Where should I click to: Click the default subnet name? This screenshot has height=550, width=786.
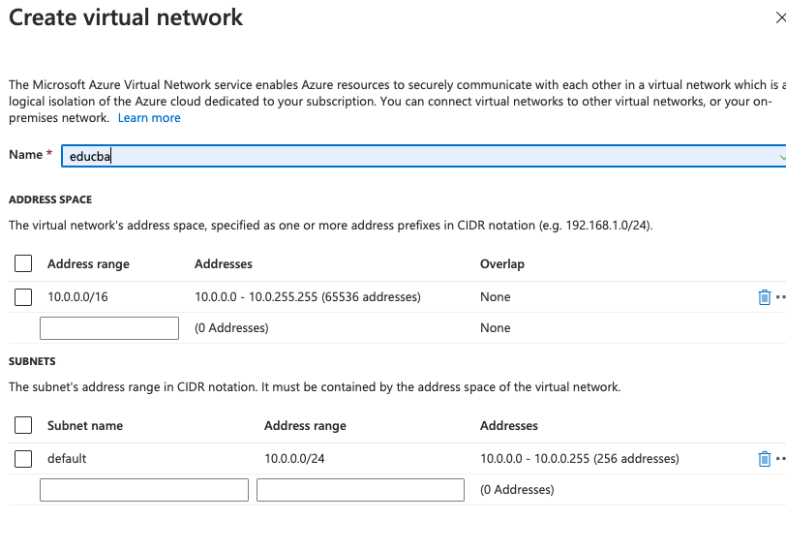(x=67, y=458)
